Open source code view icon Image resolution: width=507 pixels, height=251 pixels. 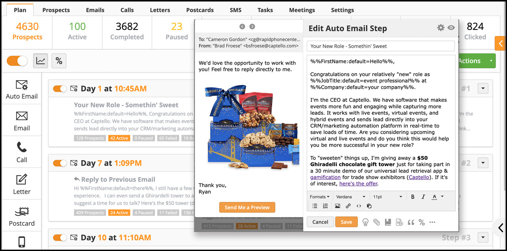pyautogui.click(x=359, y=206)
